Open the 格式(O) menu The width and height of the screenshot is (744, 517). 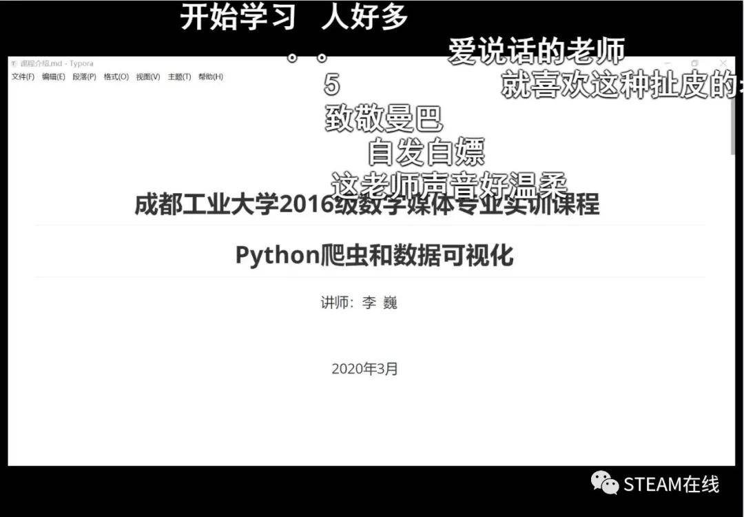tap(116, 77)
